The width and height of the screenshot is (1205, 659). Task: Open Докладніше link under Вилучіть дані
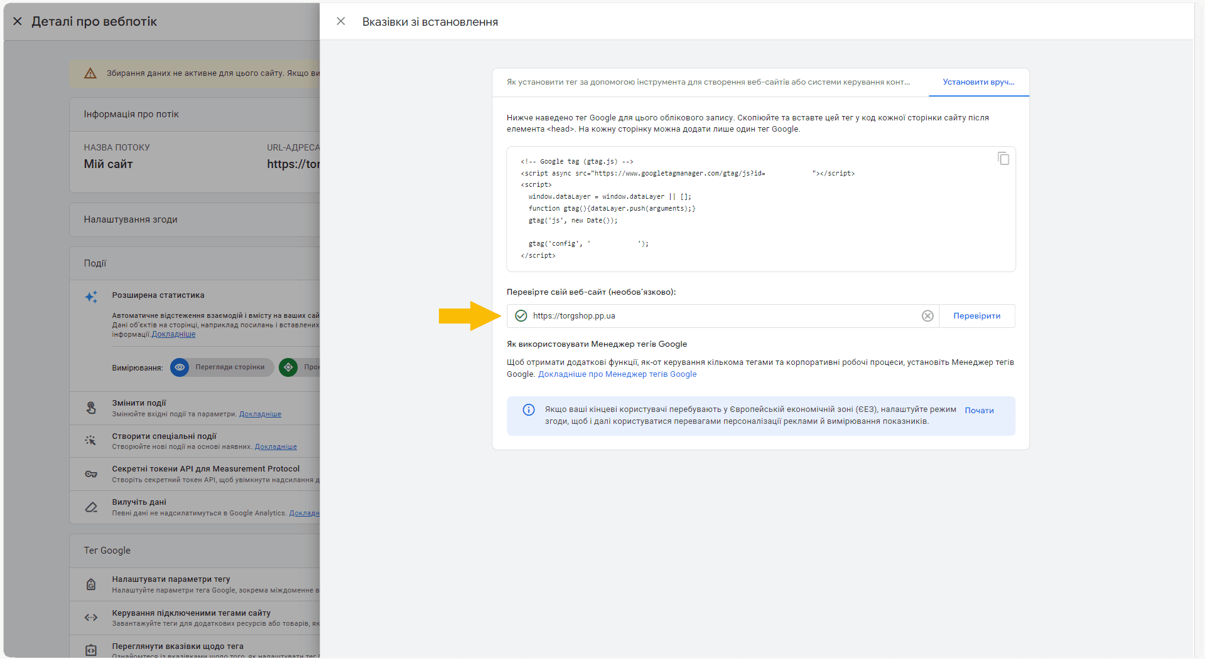[305, 513]
